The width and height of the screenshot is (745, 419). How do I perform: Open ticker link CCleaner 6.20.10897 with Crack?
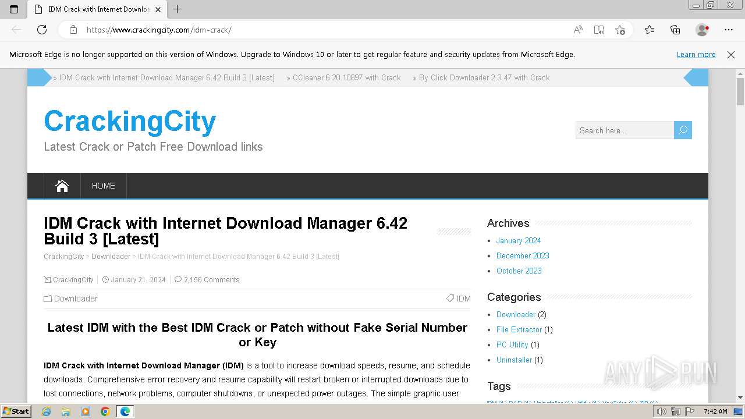346,77
